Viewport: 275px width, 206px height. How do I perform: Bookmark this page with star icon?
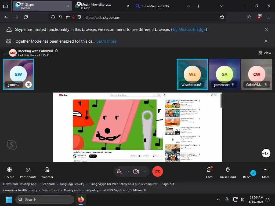coord(222,17)
